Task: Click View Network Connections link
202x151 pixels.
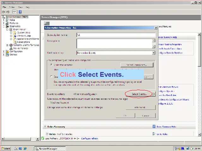Action: tap(170, 49)
